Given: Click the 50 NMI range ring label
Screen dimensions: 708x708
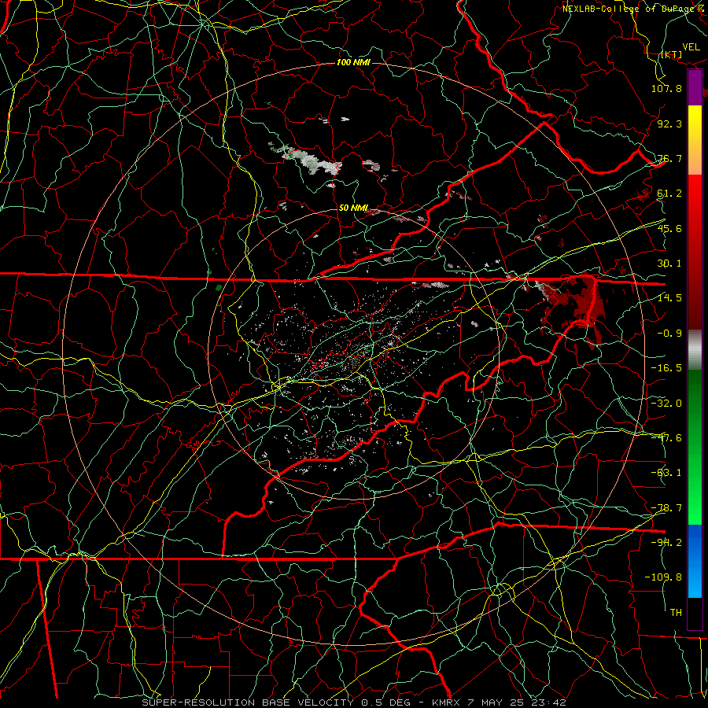Looking at the screenshot, I should [353, 208].
